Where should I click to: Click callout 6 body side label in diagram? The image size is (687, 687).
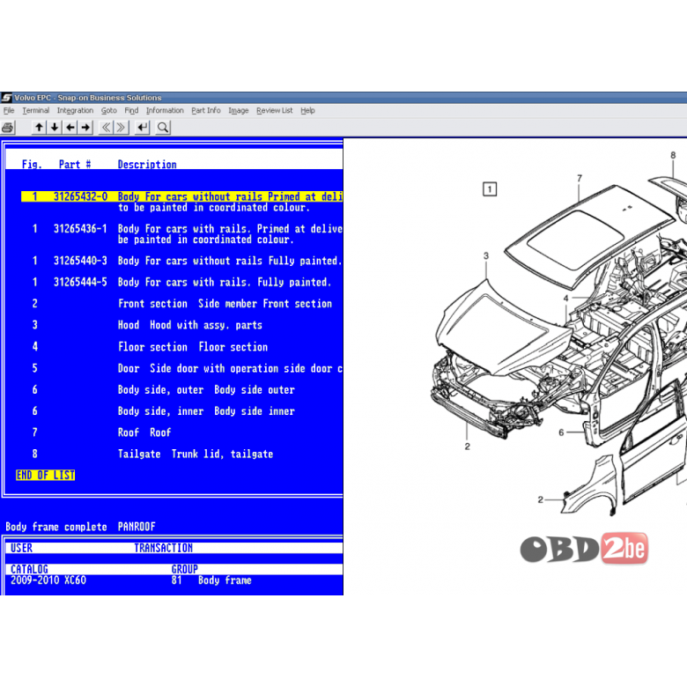561,432
